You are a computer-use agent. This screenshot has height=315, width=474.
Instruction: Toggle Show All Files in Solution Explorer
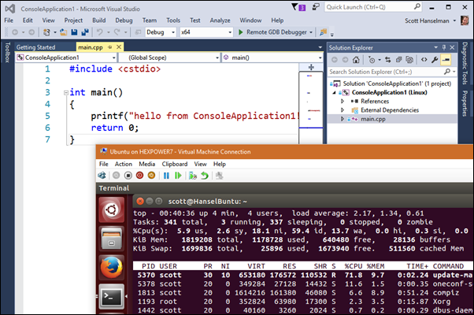click(x=409, y=60)
